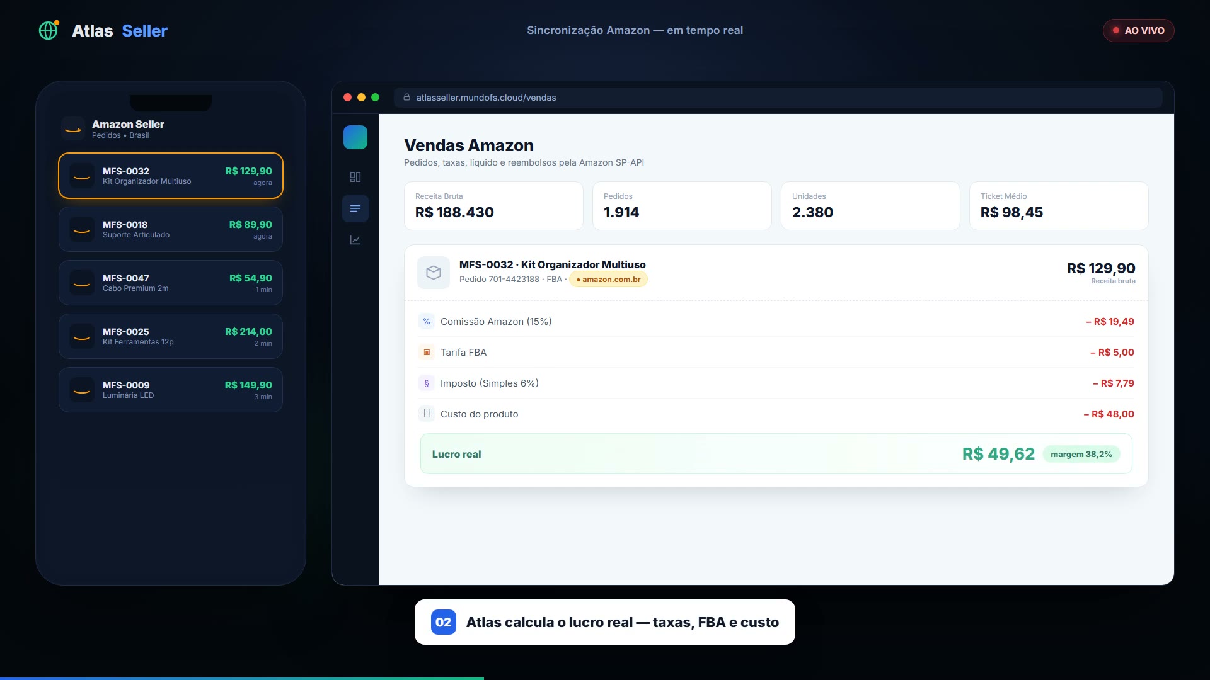This screenshot has width=1210, height=680.
Task: Click the Atlas Seller globe logo
Action: 49,30
